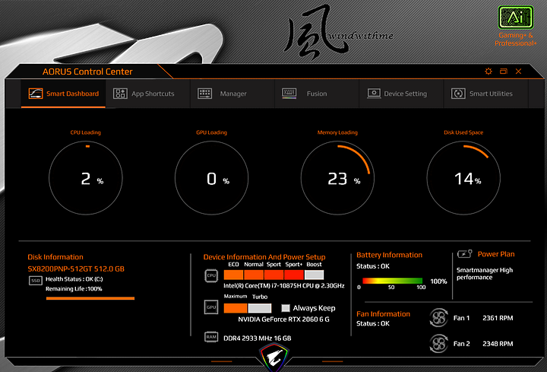Click the battery level color bar

(x=393, y=281)
